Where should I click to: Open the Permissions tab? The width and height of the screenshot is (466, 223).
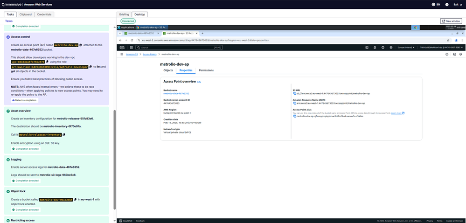[206, 70]
